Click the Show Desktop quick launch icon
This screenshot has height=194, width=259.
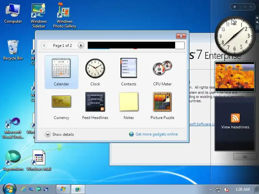pyautogui.click(x=31, y=189)
